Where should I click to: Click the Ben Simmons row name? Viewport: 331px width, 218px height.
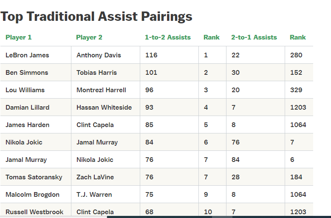(27, 73)
